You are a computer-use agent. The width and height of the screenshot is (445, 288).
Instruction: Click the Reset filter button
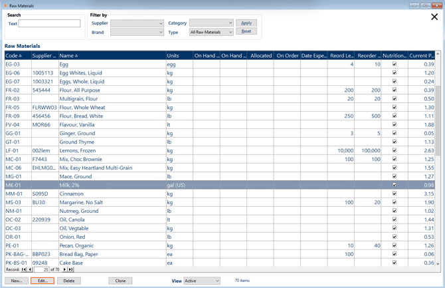coord(246,31)
